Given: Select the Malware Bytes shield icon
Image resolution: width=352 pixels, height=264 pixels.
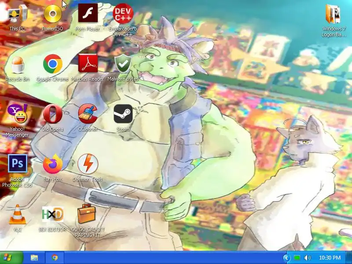Looking at the screenshot, I should click(123, 64).
